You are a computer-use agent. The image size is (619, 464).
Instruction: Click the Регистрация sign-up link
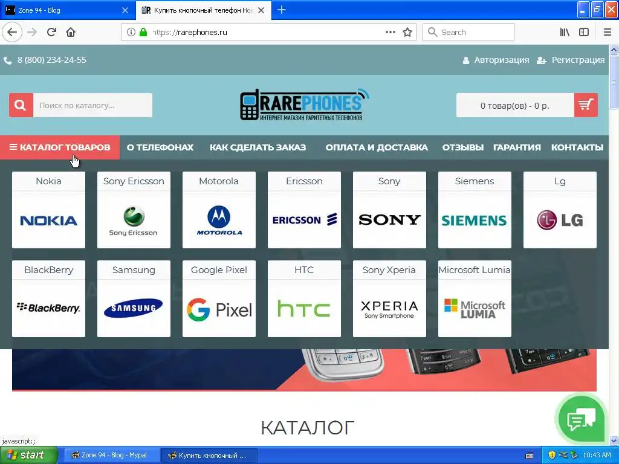571,60
